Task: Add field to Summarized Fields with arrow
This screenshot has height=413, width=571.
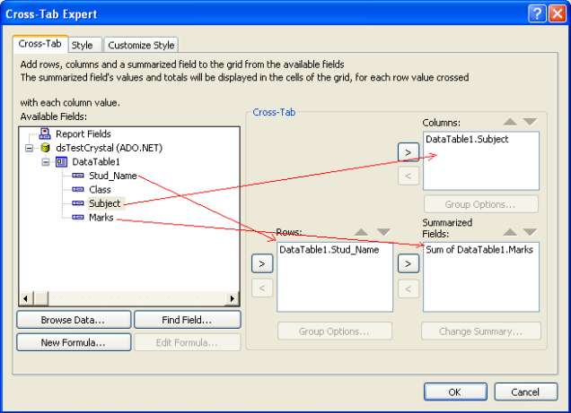Action: coord(408,263)
